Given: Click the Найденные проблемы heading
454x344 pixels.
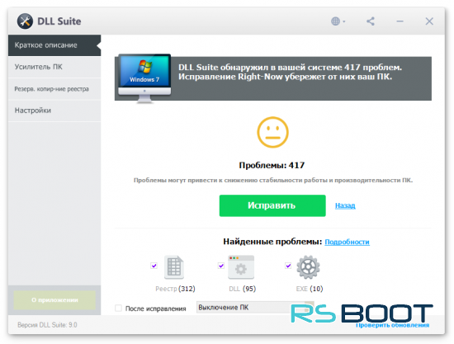Looking at the screenshot, I should tap(272, 242).
